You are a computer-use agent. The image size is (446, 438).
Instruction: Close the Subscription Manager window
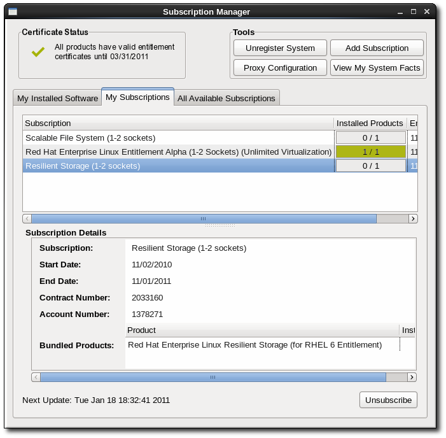point(427,11)
